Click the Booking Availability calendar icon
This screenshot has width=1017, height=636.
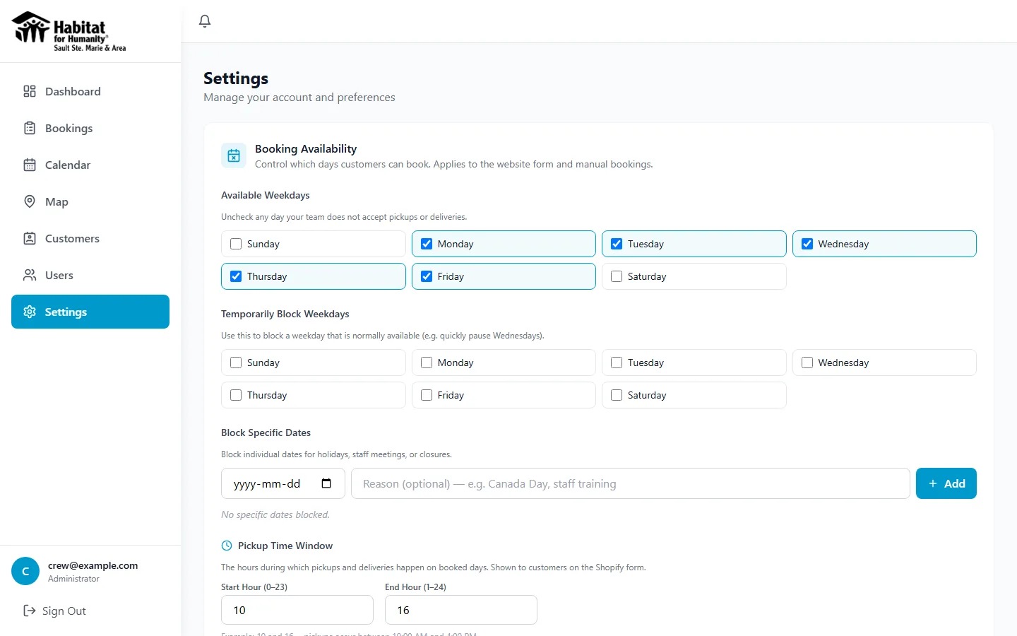[x=234, y=155]
